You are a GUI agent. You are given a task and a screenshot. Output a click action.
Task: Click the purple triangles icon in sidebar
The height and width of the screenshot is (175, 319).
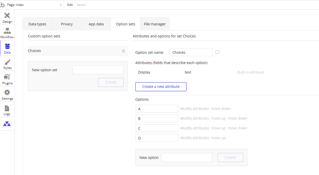point(7,124)
